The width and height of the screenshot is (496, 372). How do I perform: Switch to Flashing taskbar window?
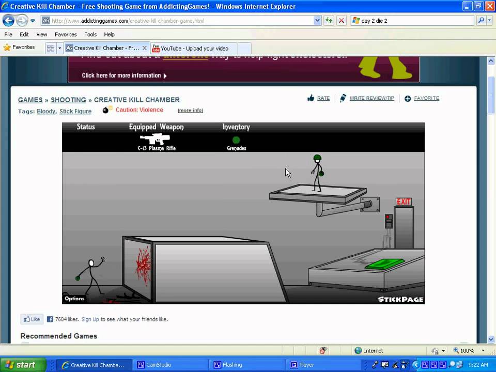point(247,365)
